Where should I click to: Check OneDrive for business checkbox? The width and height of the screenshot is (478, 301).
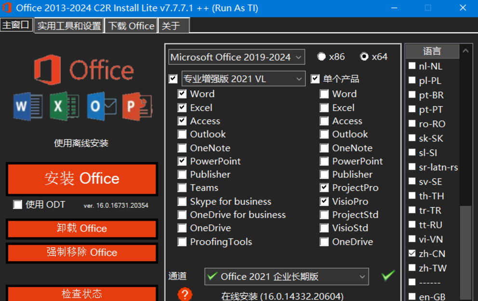click(182, 214)
